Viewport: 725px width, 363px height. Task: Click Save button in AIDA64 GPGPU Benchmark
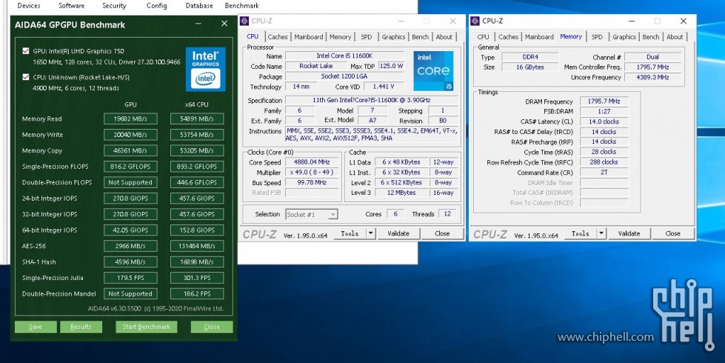[x=36, y=327]
